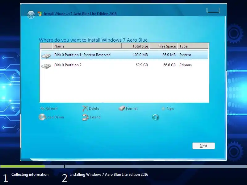
Task: Format the selected partition
Action: click(132, 109)
